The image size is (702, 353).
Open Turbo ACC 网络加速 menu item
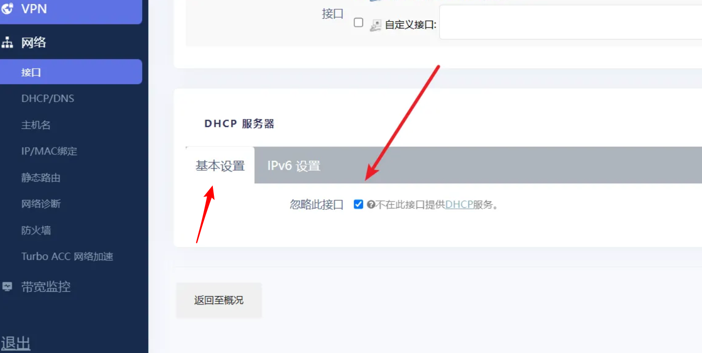pyautogui.click(x=67, y=256)
